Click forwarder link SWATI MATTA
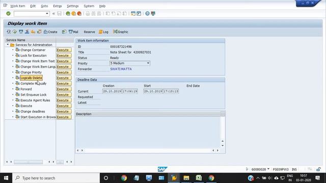This screenshot has height=183, width=326. 121,69
